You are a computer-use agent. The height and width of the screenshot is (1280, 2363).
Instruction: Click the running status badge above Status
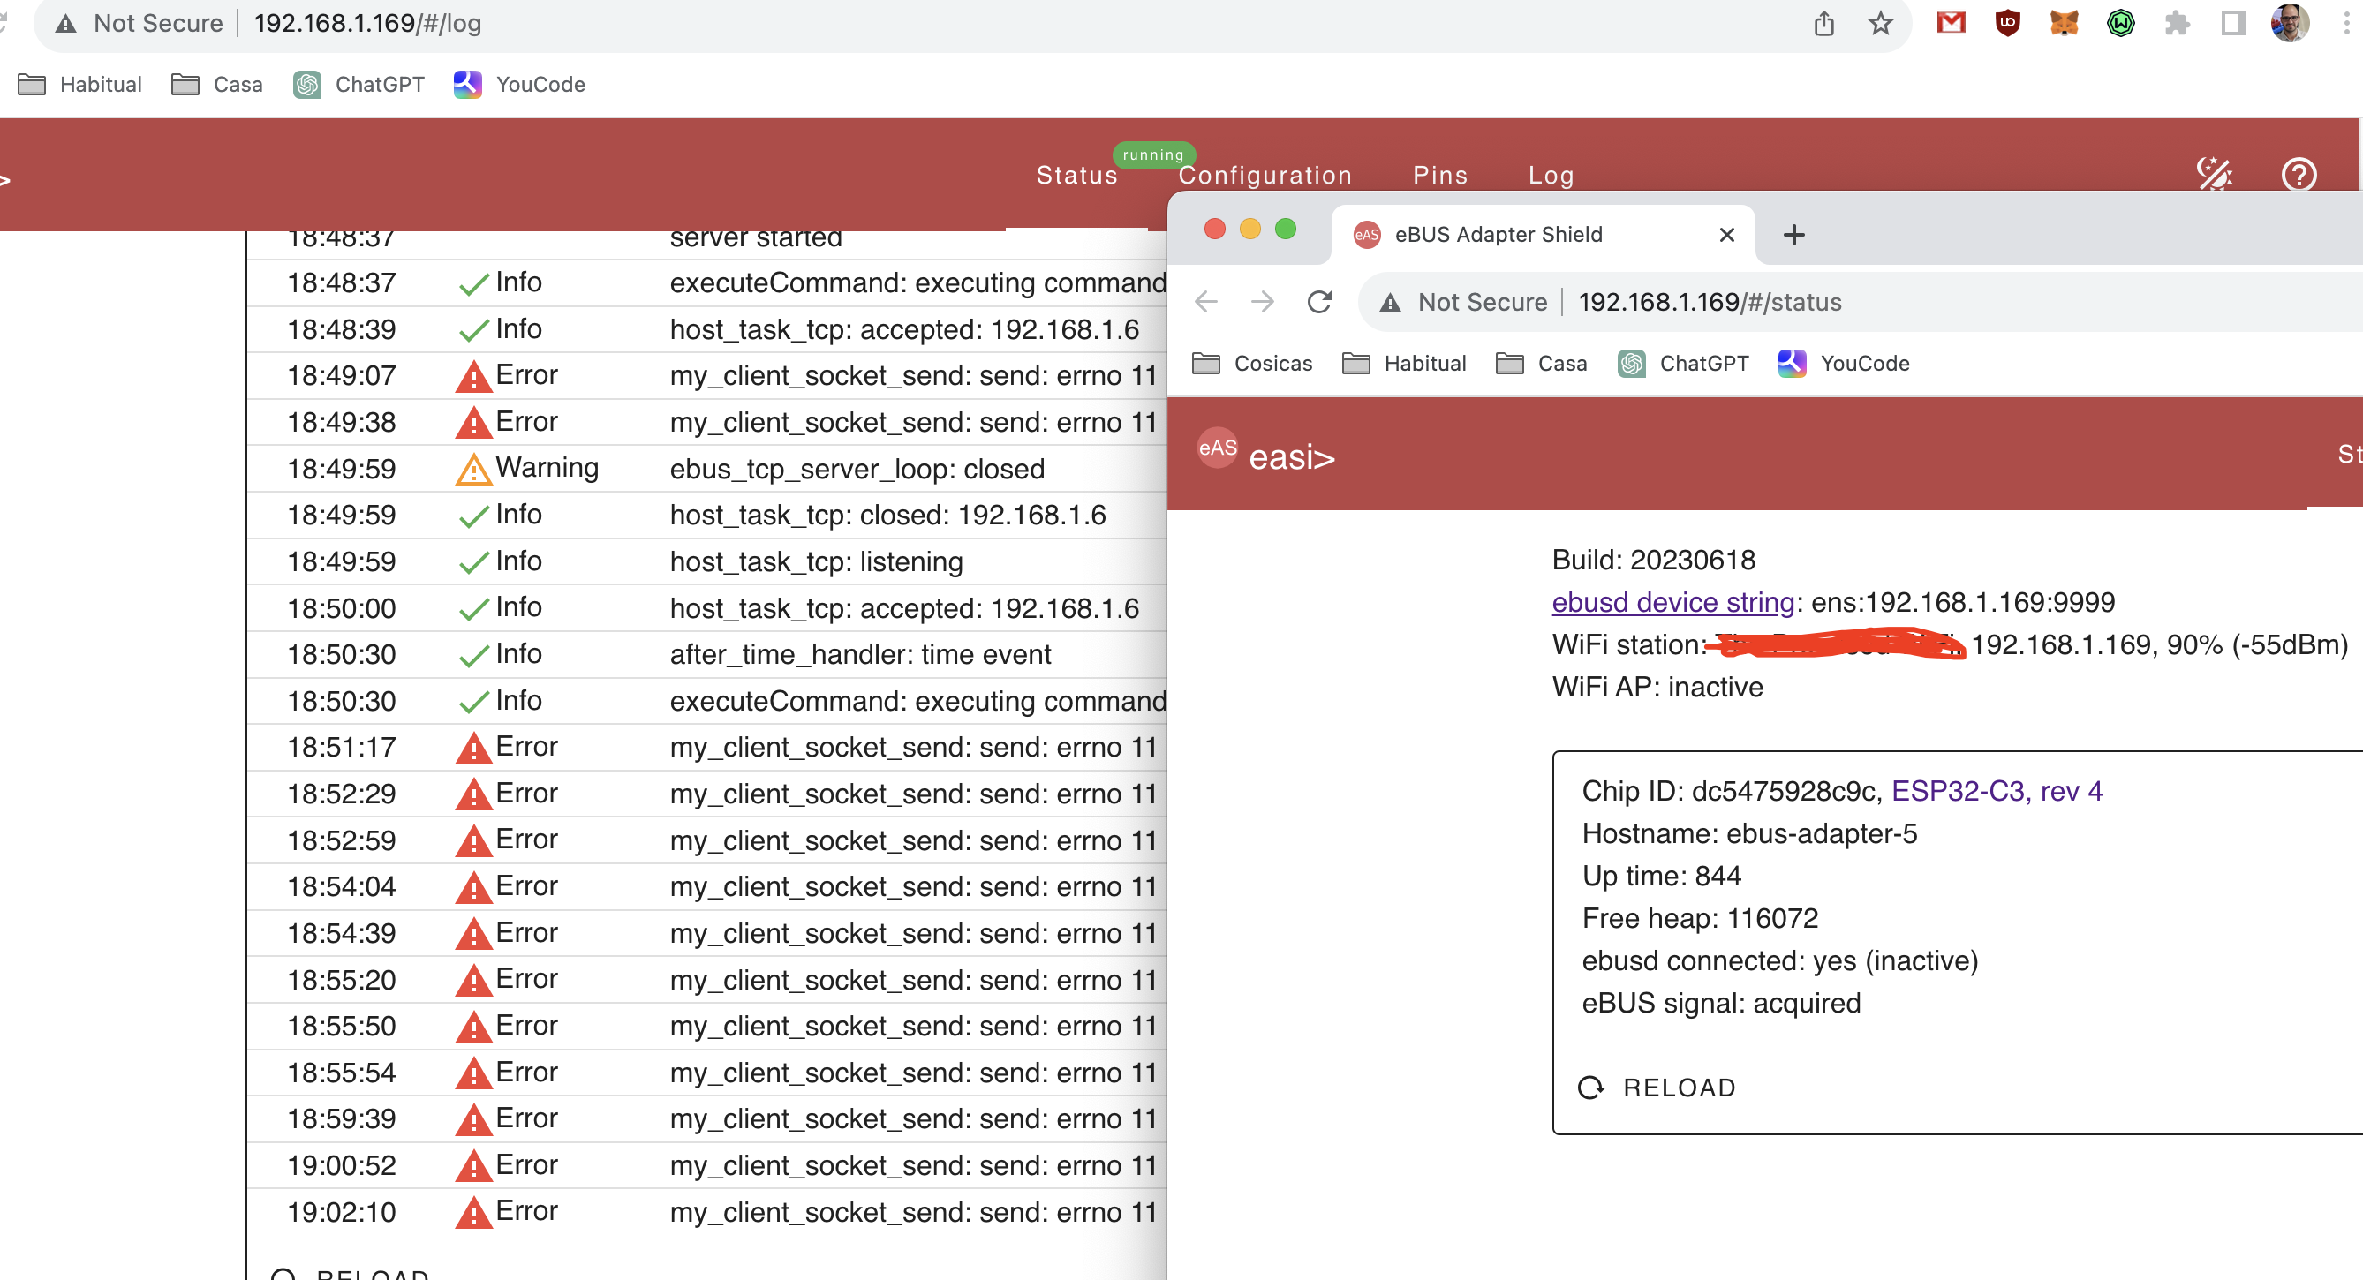click(1154, 154)
